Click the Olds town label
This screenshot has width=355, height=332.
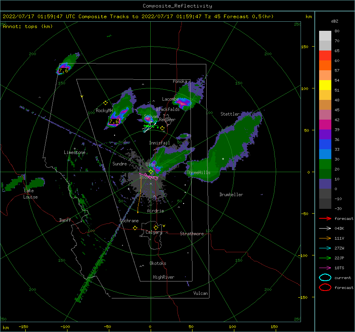point(150,164)
